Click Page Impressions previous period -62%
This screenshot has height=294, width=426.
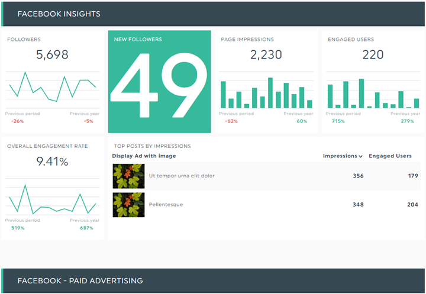pyautogui.click(x=231, y=121)
